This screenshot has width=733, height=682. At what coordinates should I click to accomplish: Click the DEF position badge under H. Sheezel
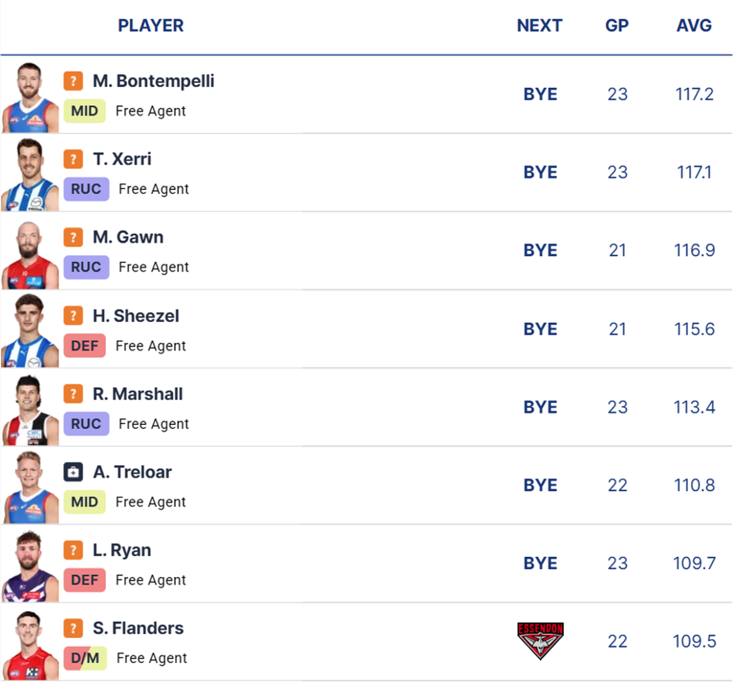tap(84, 346)
